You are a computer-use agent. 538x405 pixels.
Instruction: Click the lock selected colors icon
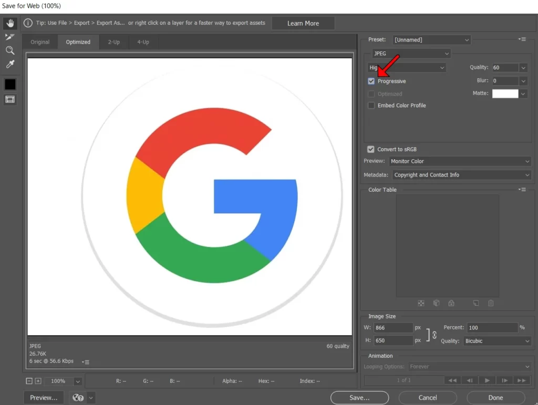point(451,303)
